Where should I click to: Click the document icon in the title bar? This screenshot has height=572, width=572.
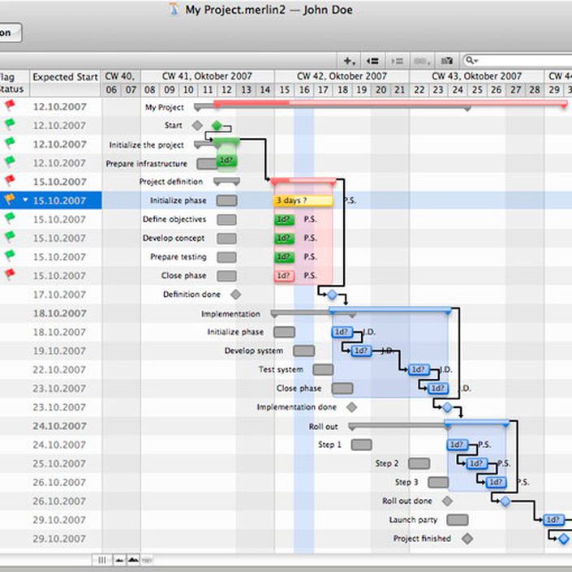174,9
